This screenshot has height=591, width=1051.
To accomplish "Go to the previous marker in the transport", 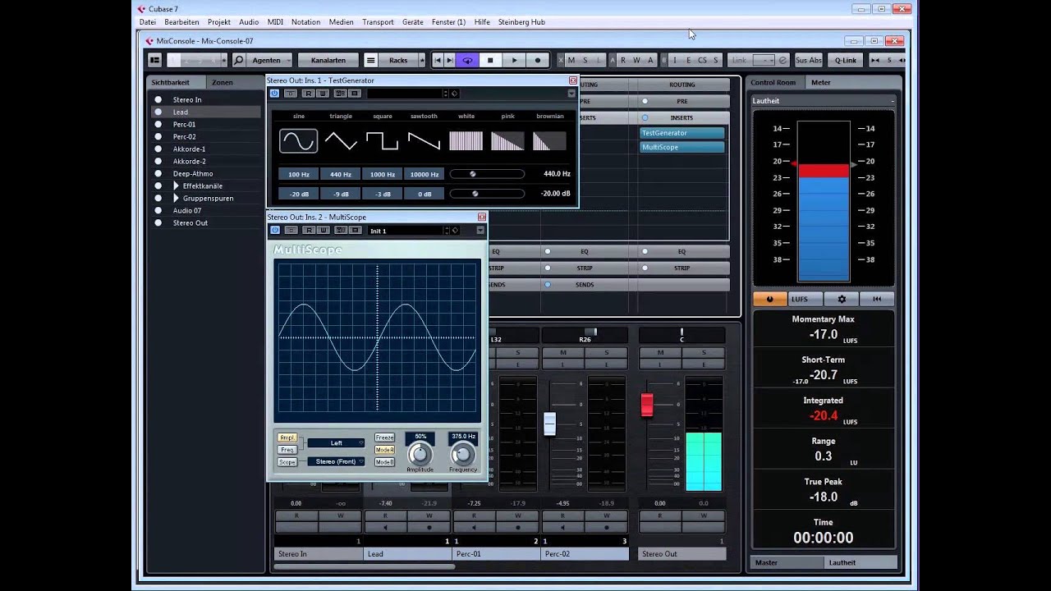I will 438,60.
